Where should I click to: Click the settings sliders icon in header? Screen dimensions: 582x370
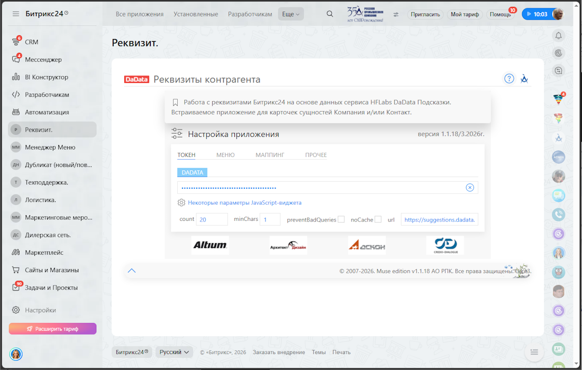click(x=396, y=14)
